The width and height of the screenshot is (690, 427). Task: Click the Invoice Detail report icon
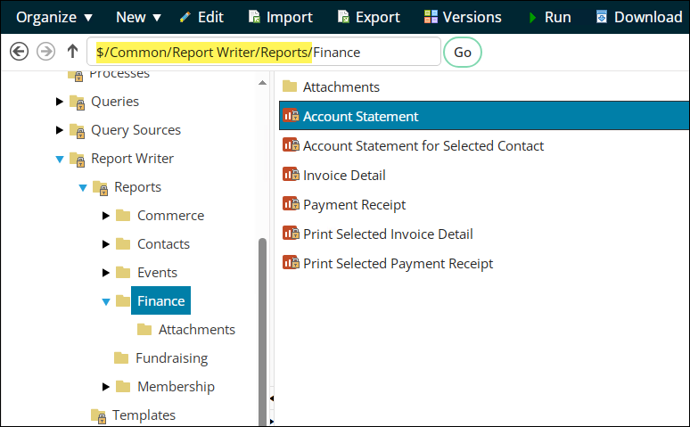click(x=291, y=175)
